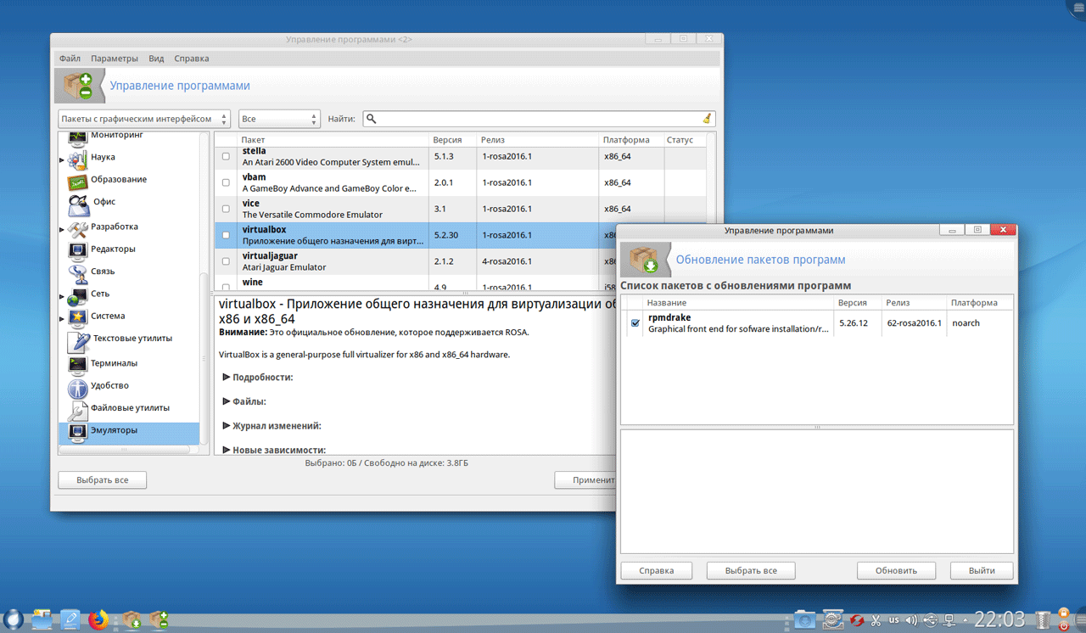The width and height of the screenshot is (1086, 633).
Task: Select the Office category icon
Action: (x=78, y=204)
